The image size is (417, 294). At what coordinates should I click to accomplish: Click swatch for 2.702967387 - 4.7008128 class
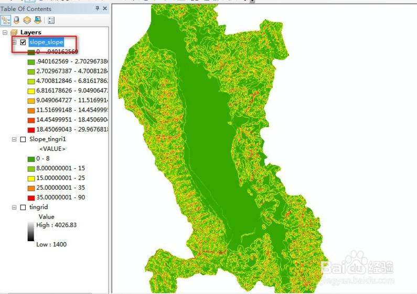point(31,72)
